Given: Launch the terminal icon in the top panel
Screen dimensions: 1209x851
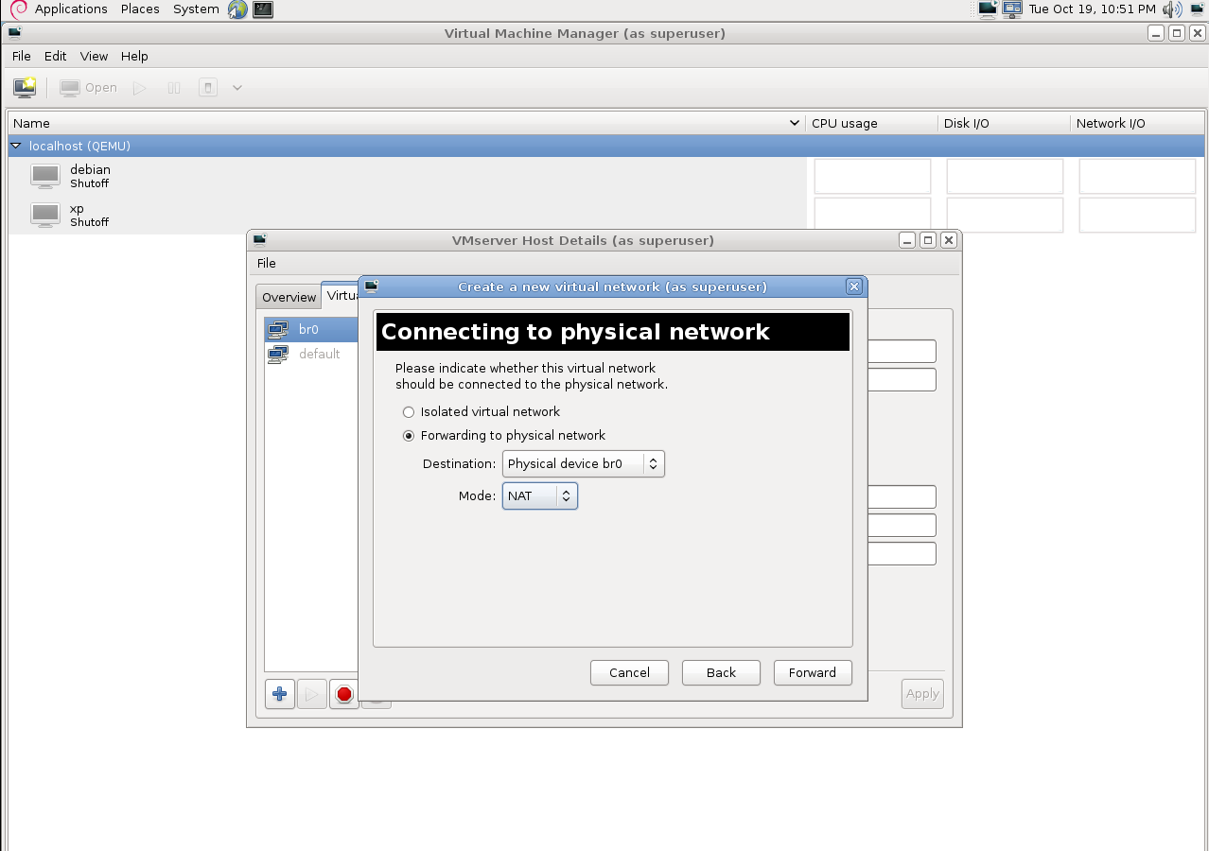Looking at the screenshot, I should coord(263,9).
